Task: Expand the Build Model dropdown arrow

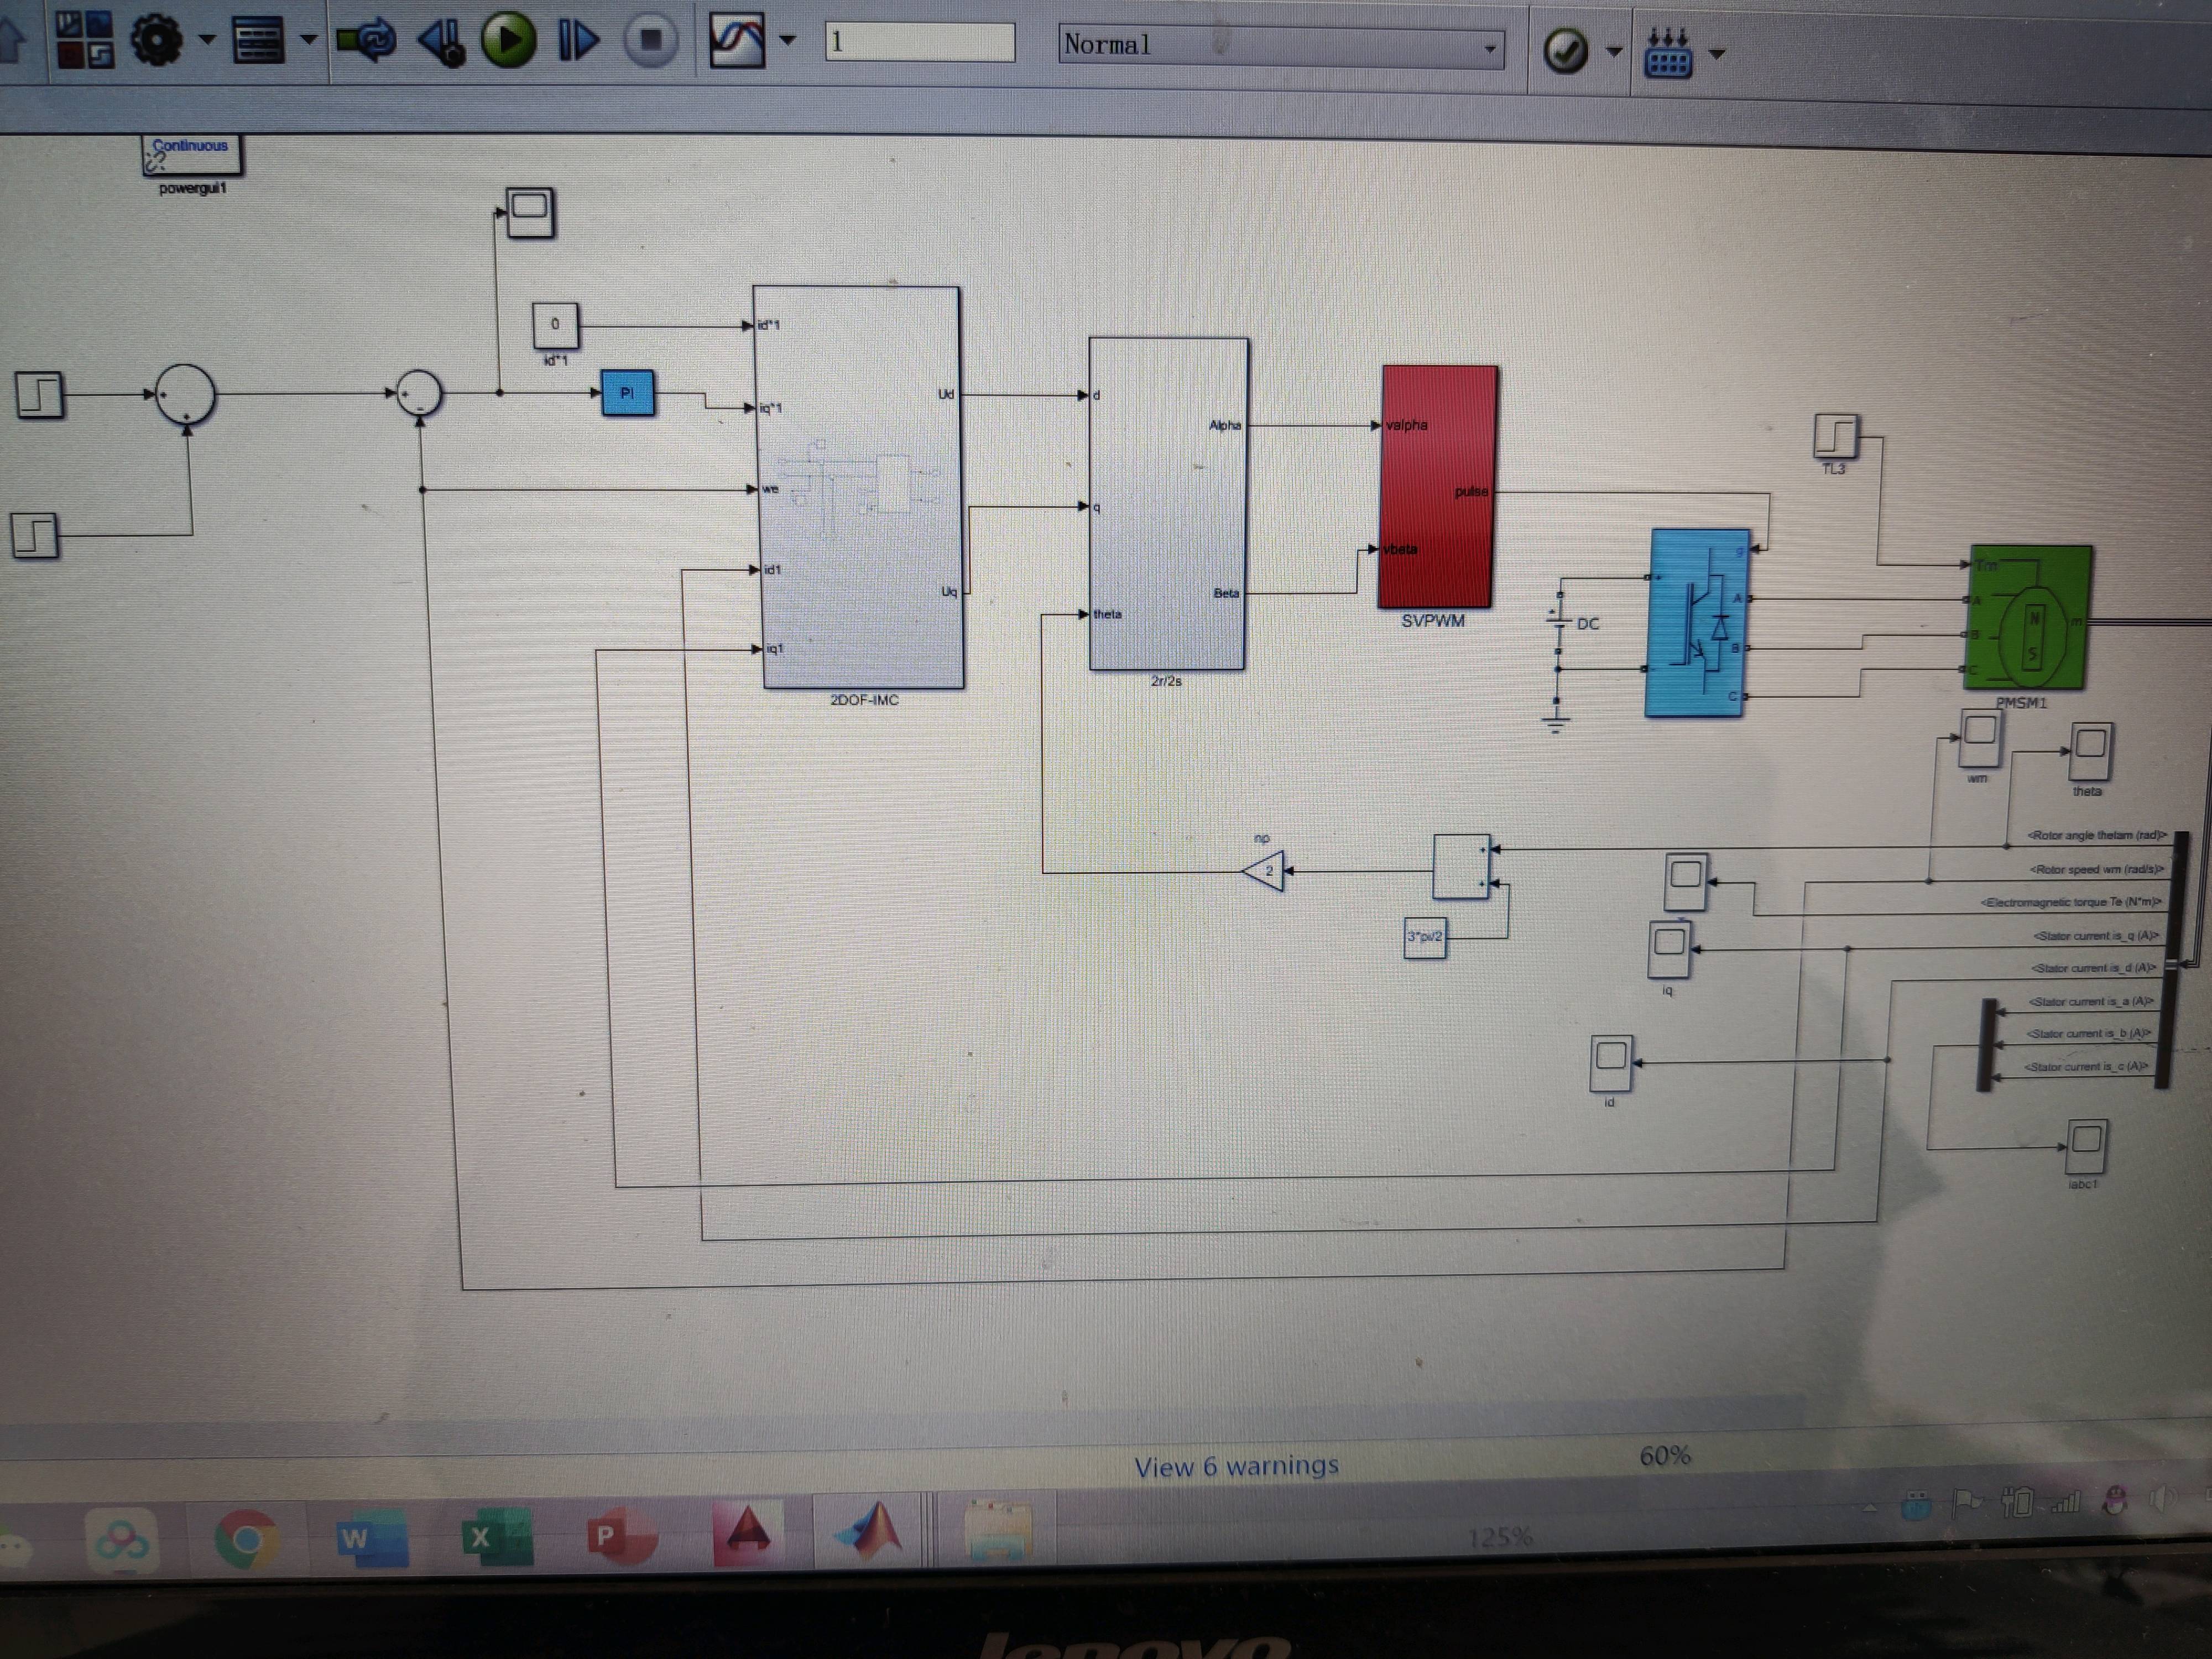Action: 1717,54
